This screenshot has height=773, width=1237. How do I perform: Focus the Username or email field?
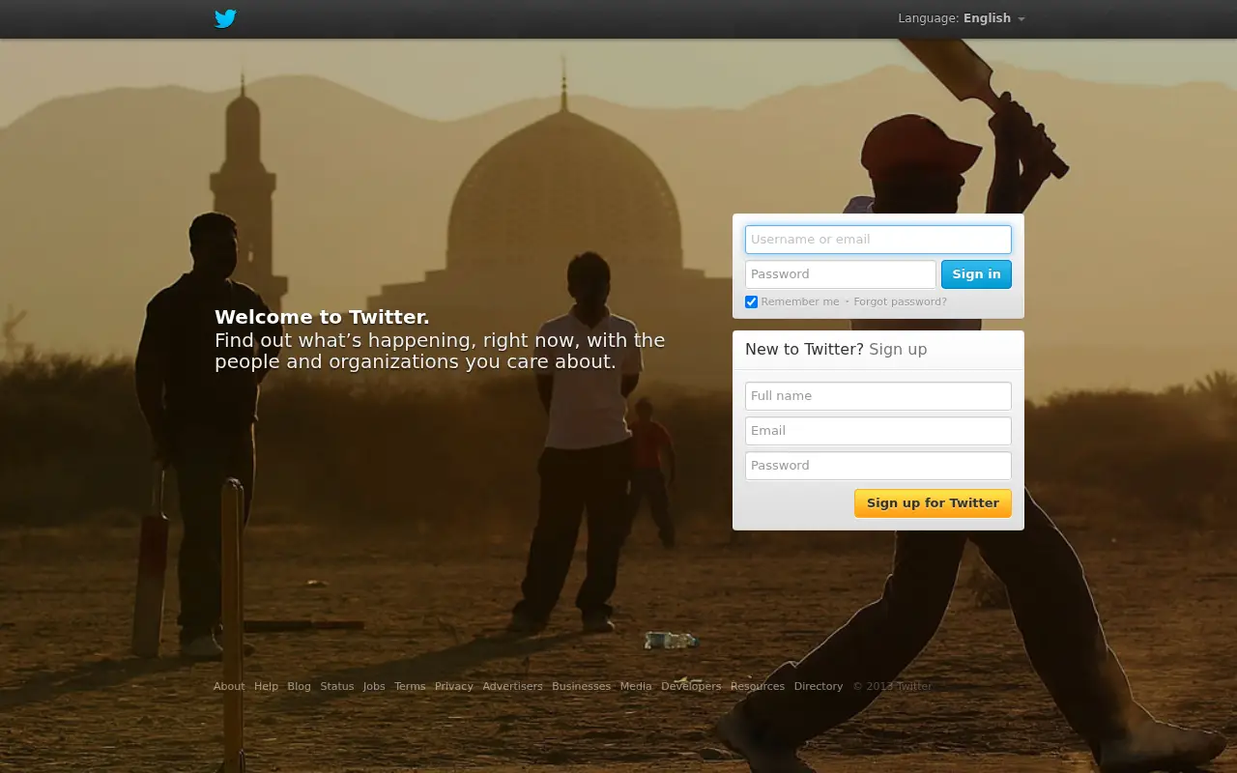pos(877,240)
